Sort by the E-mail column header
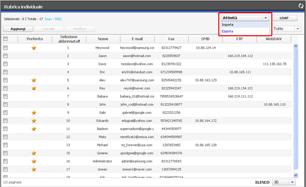 tap(137, 39)
